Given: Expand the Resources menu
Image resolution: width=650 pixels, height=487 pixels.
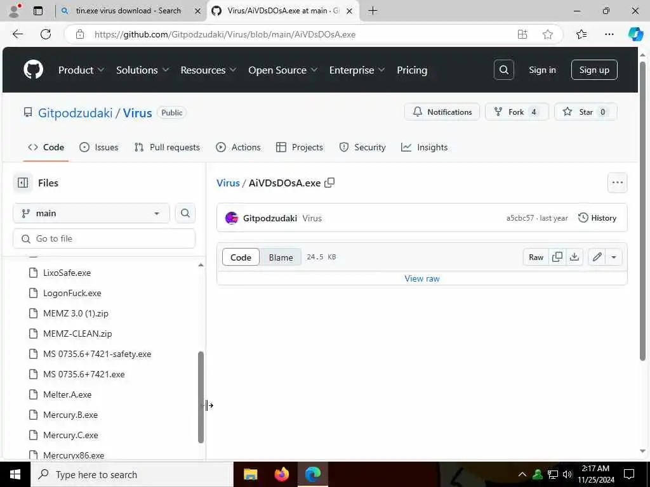Looking at the screenshot, I should [208, 70].
